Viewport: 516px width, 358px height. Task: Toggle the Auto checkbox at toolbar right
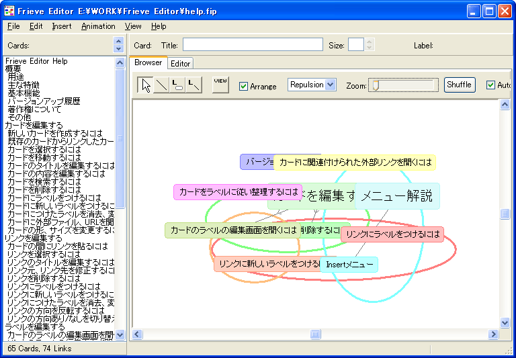[490, 85]
